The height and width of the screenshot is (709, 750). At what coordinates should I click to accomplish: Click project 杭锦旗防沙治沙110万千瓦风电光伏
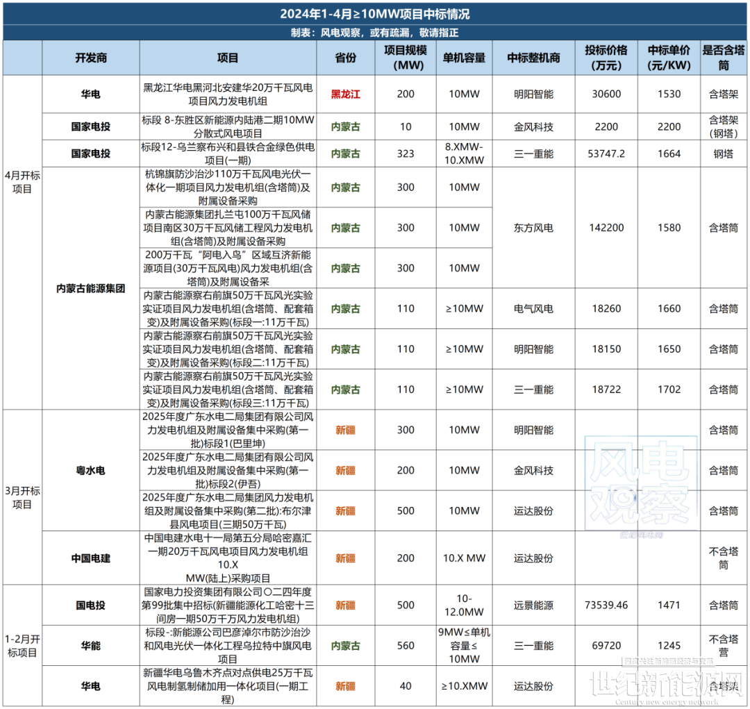tap(228, 187)
